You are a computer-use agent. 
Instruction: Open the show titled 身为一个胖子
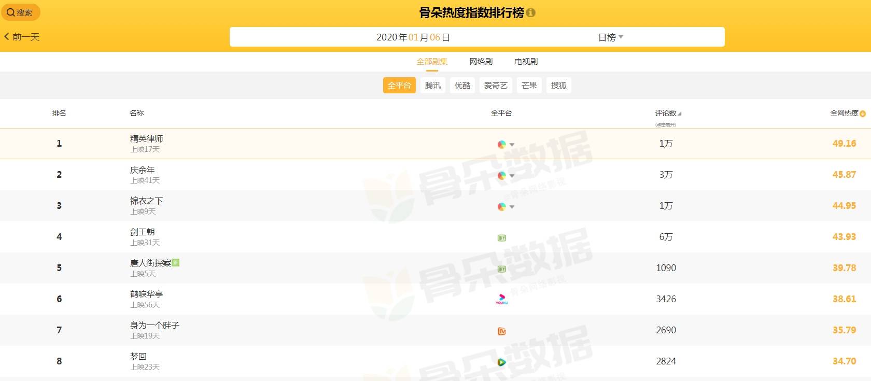(154, 325)
